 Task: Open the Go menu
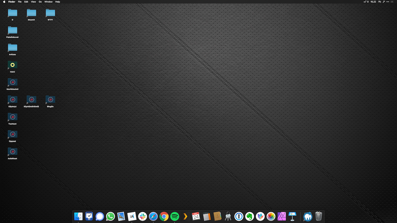[x=40, y=2]
